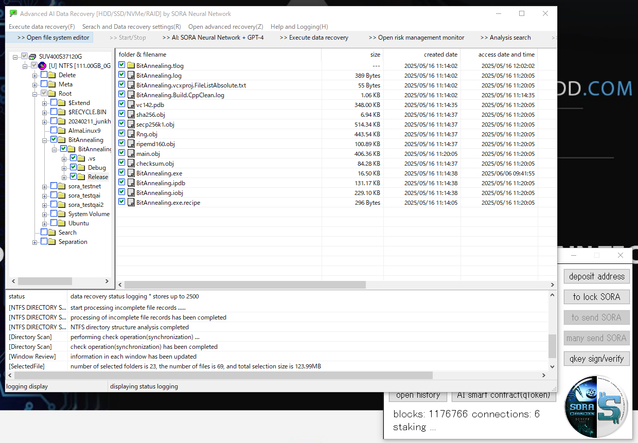This screenshot has height=443, width=638.
Task: Click the file icon of BitAnnealing.log
Action: point(131,75)
